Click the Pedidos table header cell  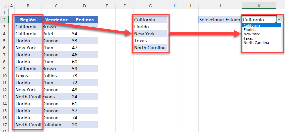[x=84, y=20]
